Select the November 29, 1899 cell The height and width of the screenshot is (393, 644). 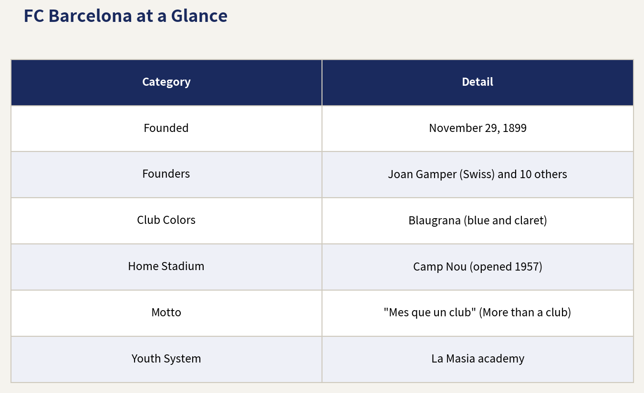tap(478, 128)
